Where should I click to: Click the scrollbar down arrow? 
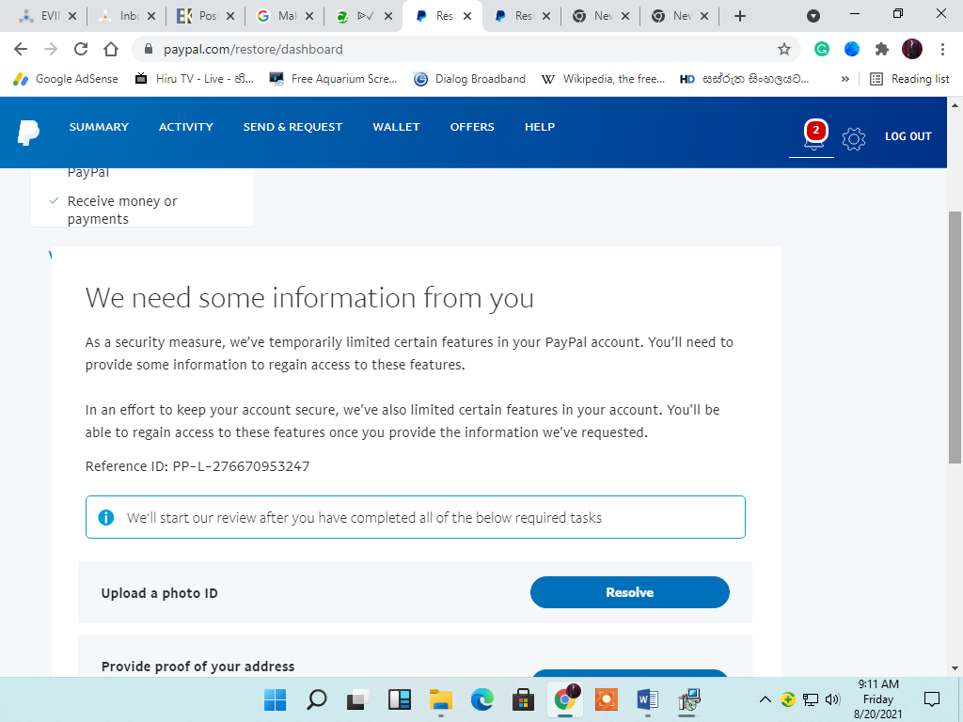point(955,668)
